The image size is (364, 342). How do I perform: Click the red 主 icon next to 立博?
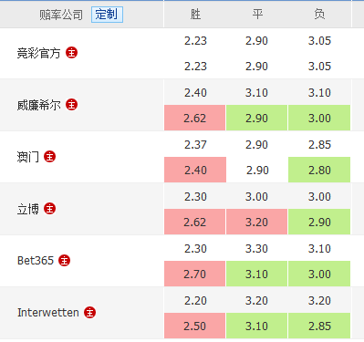tap(49, 209)
